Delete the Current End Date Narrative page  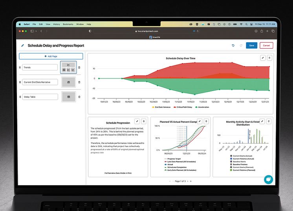[79, 82]
